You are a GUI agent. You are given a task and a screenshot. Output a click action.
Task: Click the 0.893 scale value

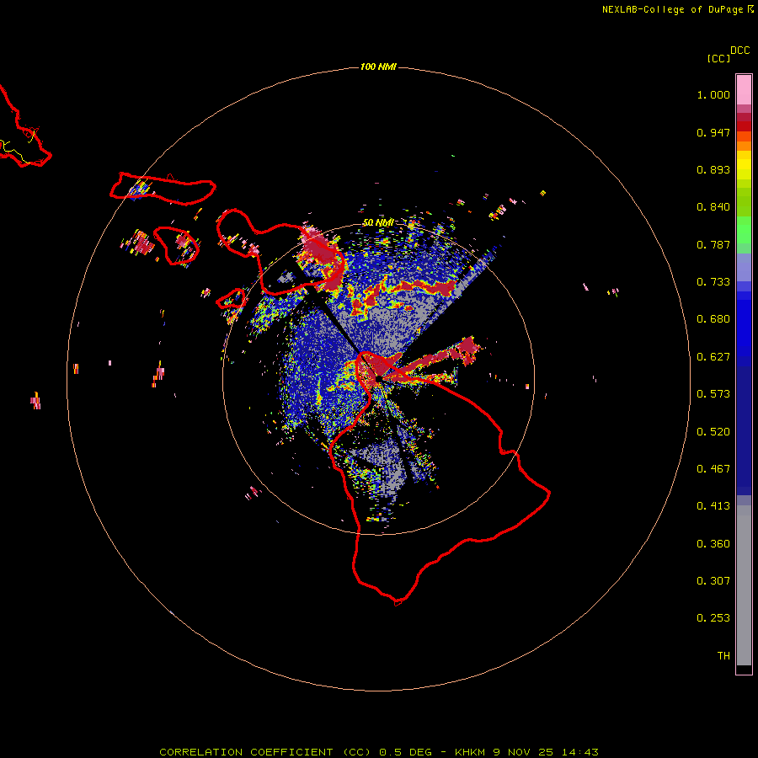713,169
